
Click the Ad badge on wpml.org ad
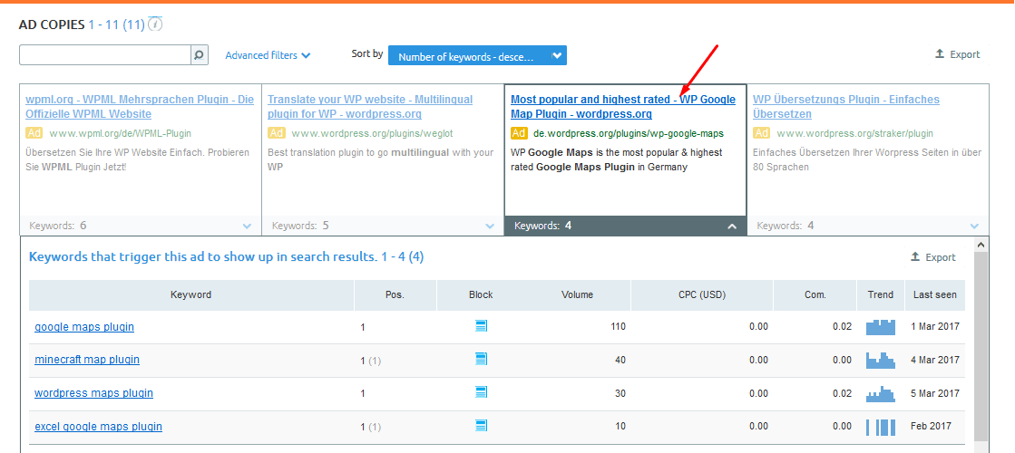point(34,133)
